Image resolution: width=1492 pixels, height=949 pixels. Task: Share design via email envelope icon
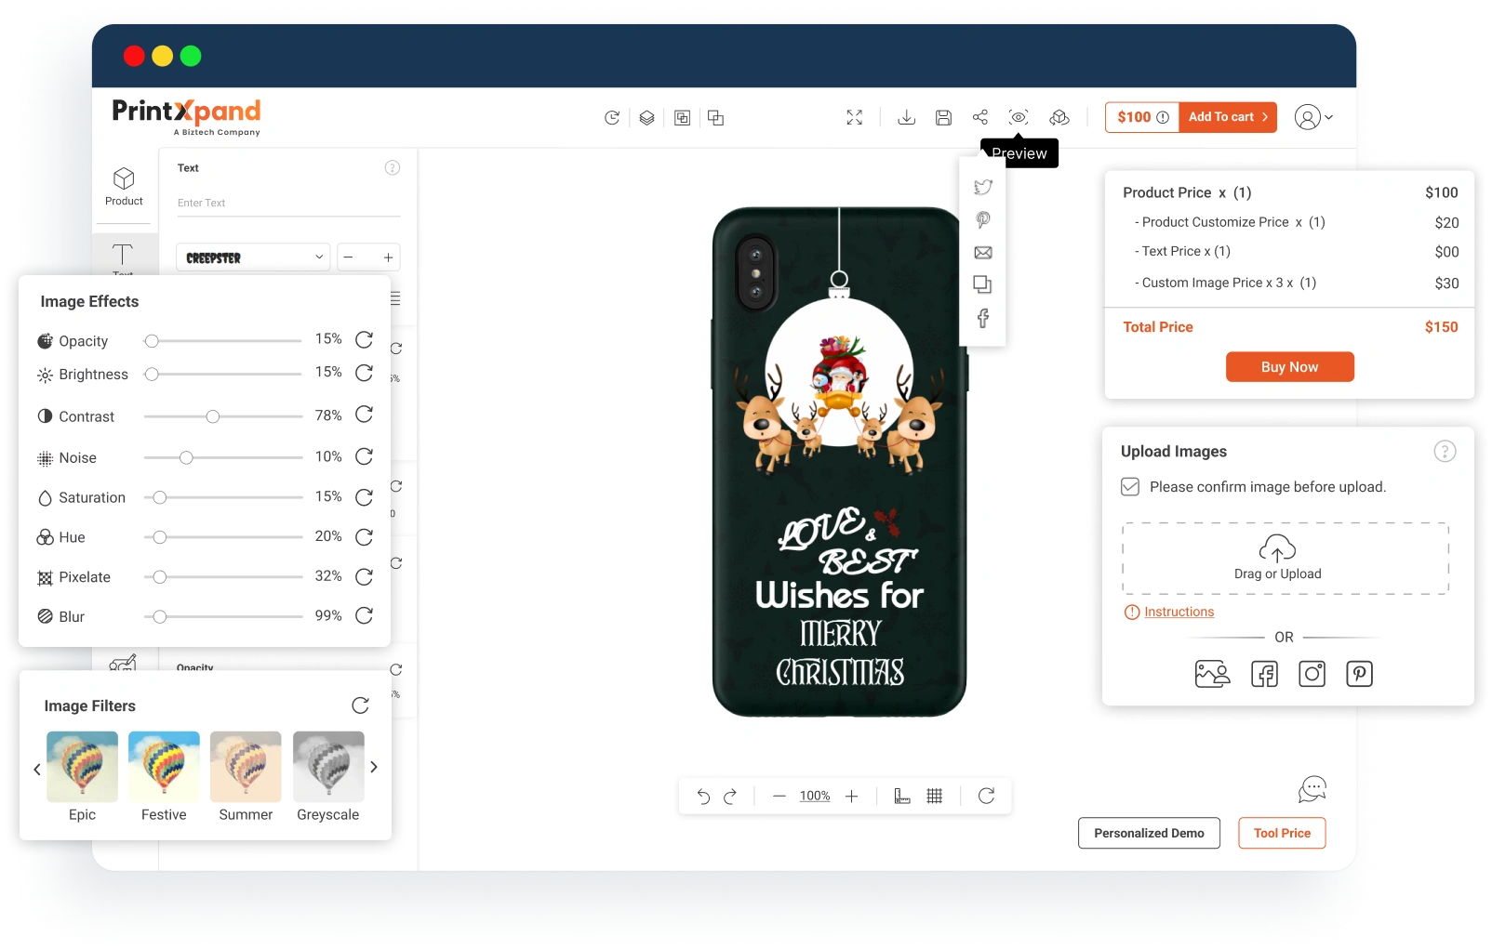coord(983,253)
